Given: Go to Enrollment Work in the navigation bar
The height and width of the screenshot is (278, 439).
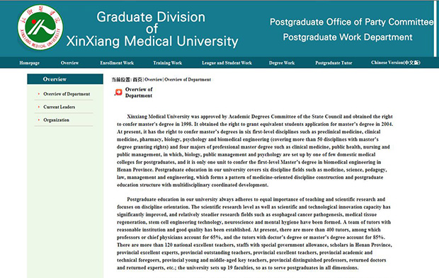Looking at the screenshot, I should (x=117, y=63).
